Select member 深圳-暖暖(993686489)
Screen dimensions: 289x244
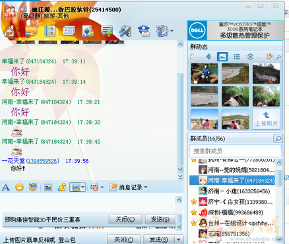[232, 212]
